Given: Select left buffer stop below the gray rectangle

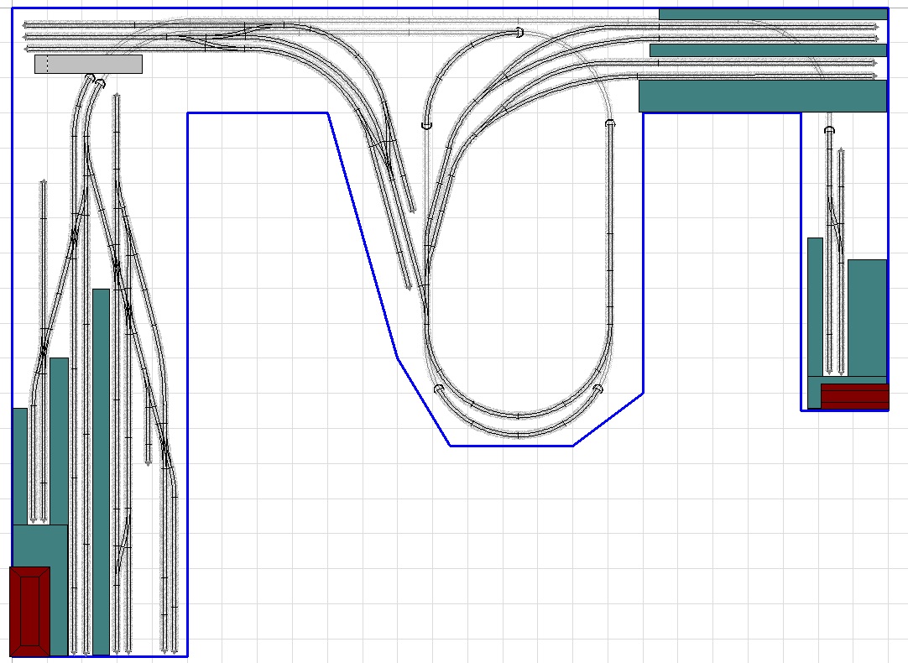Looking at the screenshot, I should tap(89, 79).
